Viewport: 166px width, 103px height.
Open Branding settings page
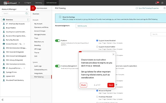(38, 45)
